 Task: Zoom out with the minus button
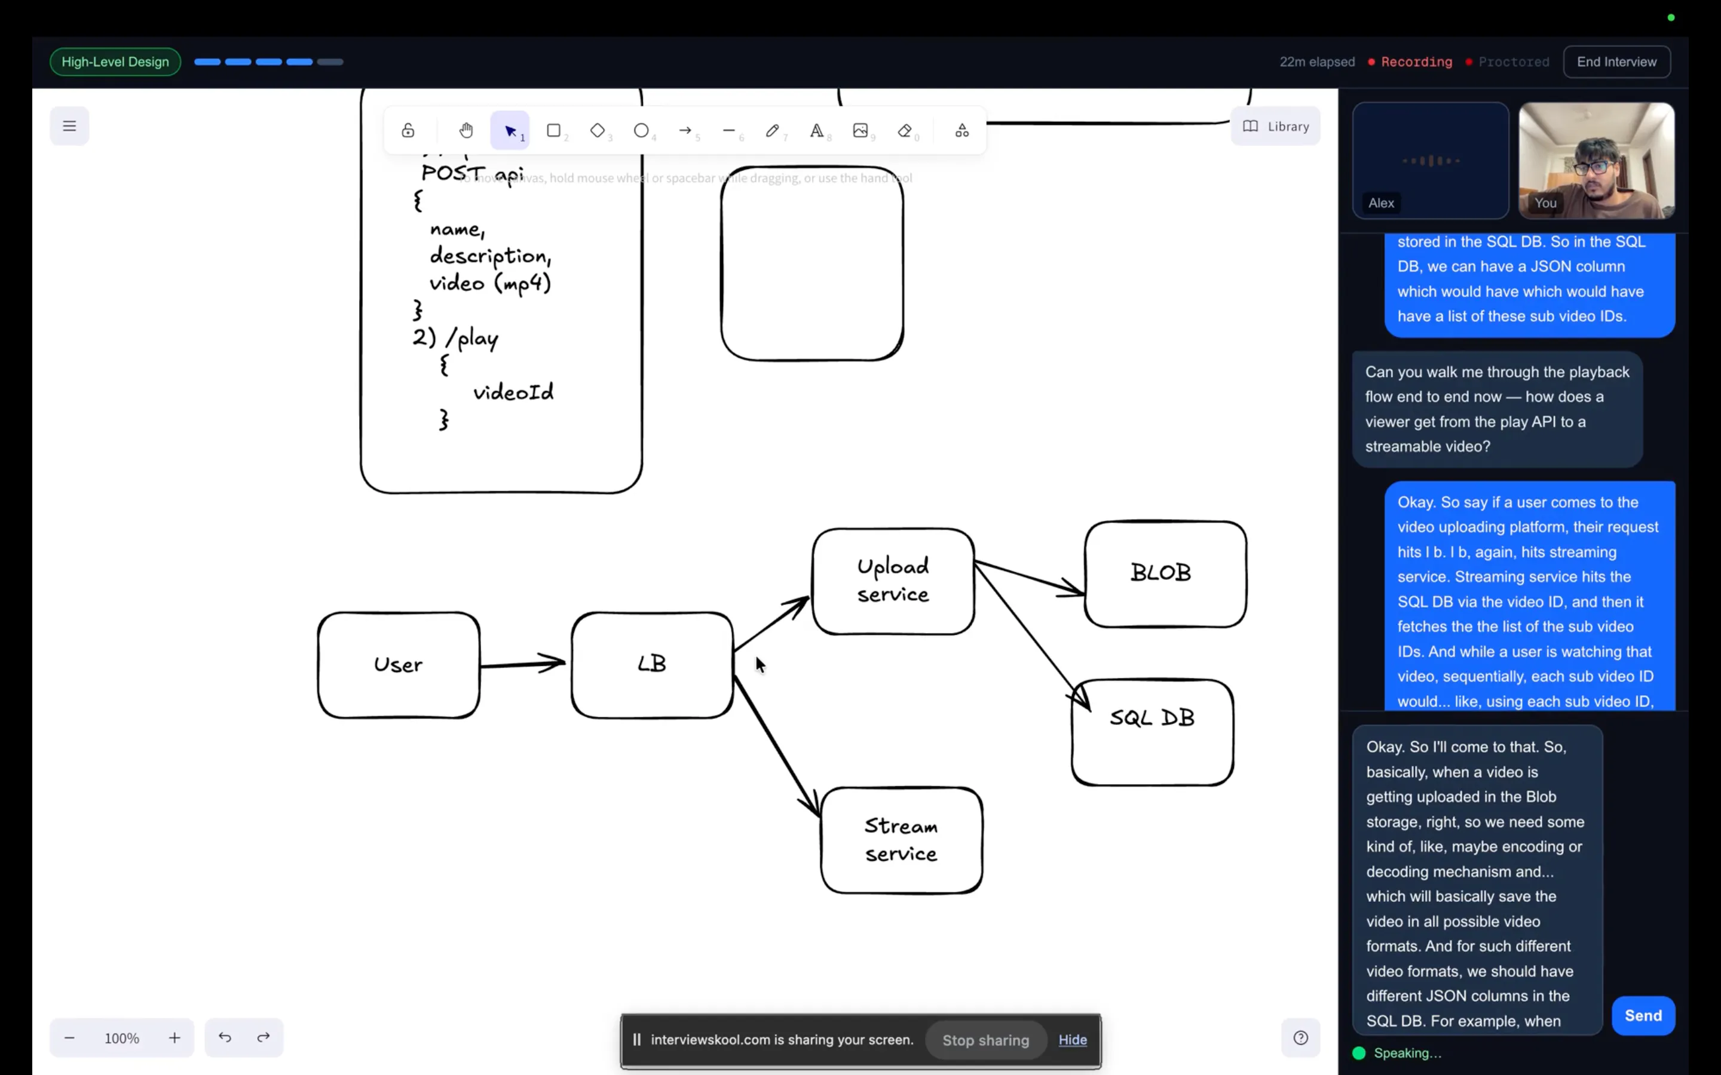(69, 1038)
